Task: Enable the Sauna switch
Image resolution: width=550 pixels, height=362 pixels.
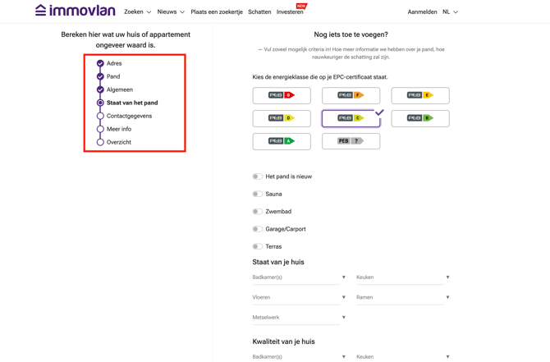Action: pos(258,194)
